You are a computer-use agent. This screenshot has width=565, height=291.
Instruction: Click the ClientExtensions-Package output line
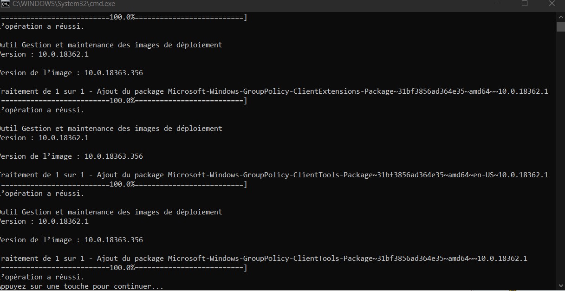tap(274, 91)
